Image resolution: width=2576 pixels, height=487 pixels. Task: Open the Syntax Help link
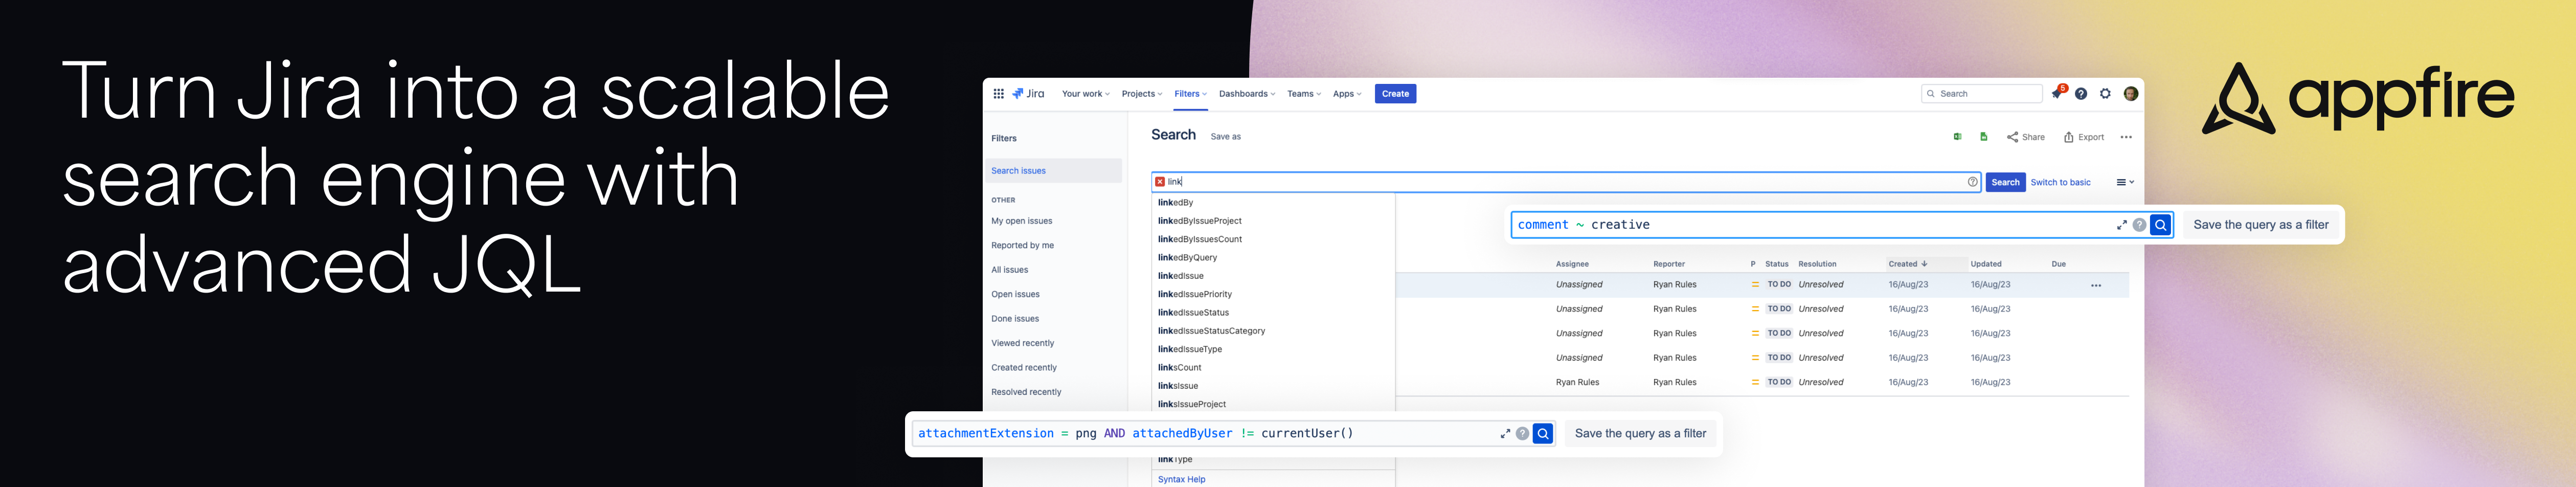1181,480
